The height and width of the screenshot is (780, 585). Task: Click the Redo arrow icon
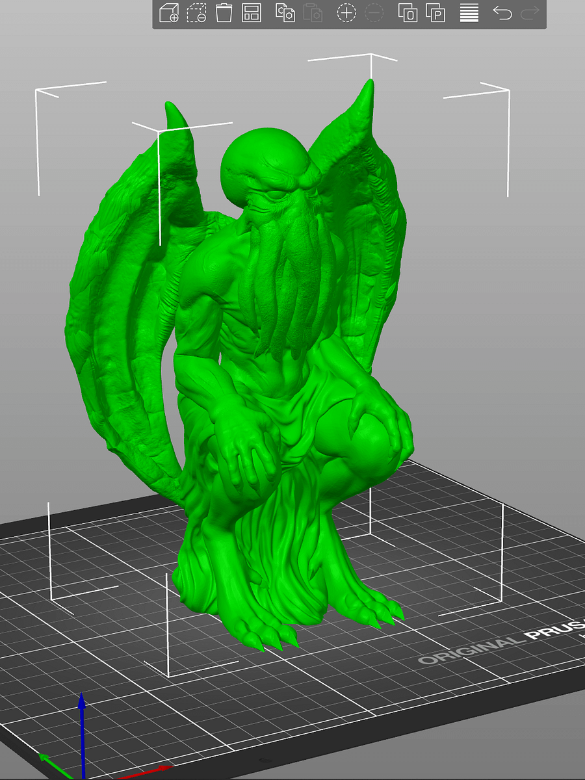coord(530,12)
